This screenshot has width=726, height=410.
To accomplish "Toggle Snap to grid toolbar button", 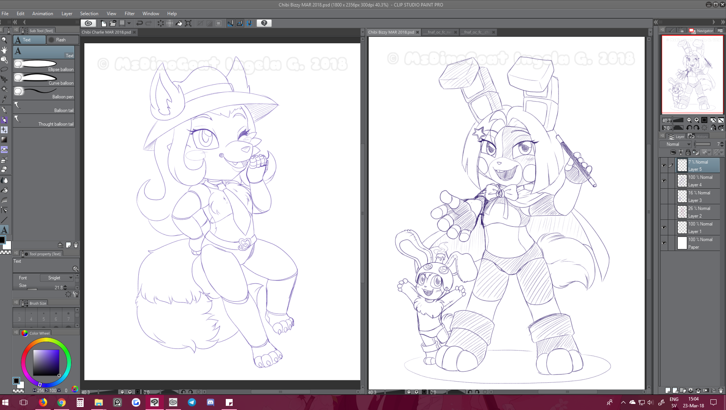I will point(249,23).
